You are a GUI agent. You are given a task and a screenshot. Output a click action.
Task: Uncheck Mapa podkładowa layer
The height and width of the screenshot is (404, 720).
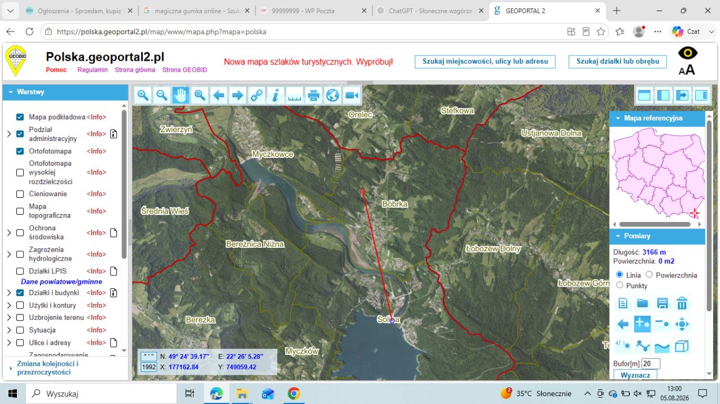pos(20,117)
